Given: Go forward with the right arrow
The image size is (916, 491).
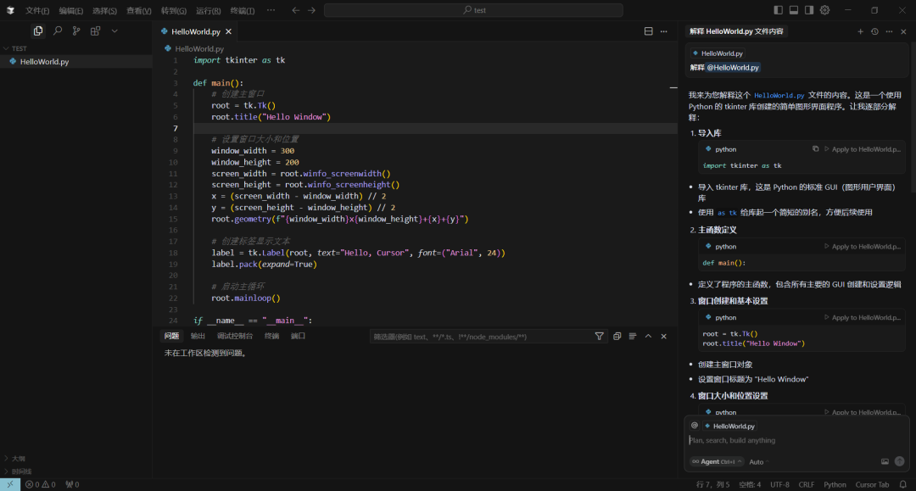Looking at the screenshot, I should (x=311, y=10).
